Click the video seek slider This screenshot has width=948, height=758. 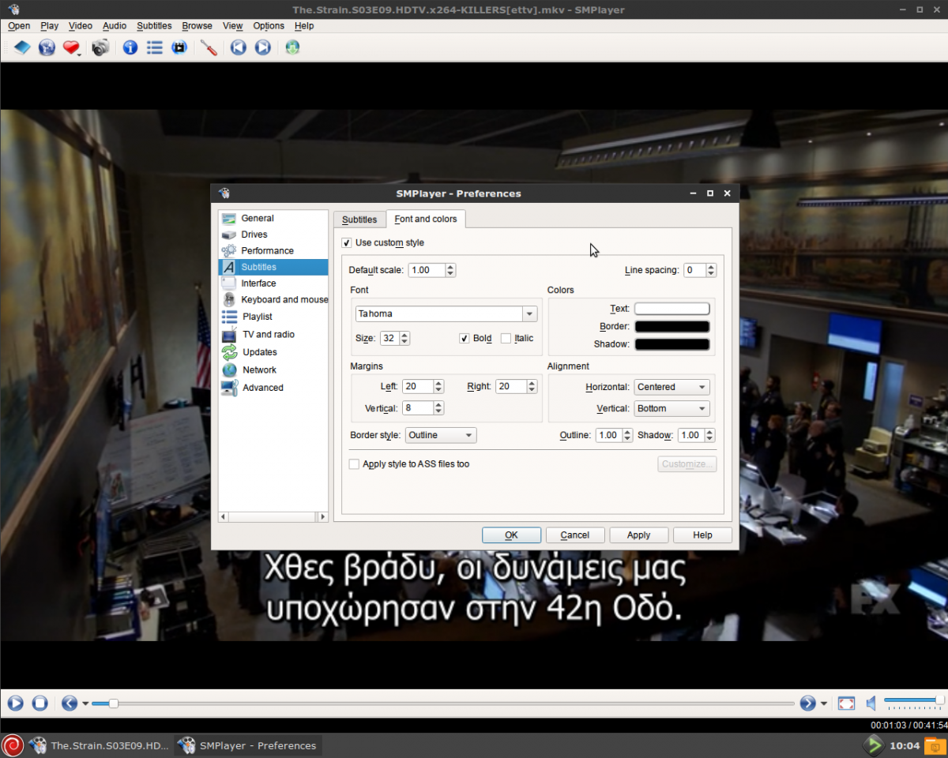pyautogui.click(x=443, y=704)
